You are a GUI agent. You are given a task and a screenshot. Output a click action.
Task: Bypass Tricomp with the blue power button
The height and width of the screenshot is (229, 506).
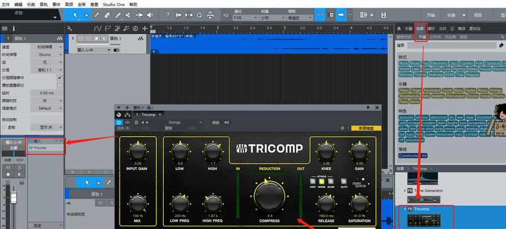pyautogui.click(x=118, y=123)
